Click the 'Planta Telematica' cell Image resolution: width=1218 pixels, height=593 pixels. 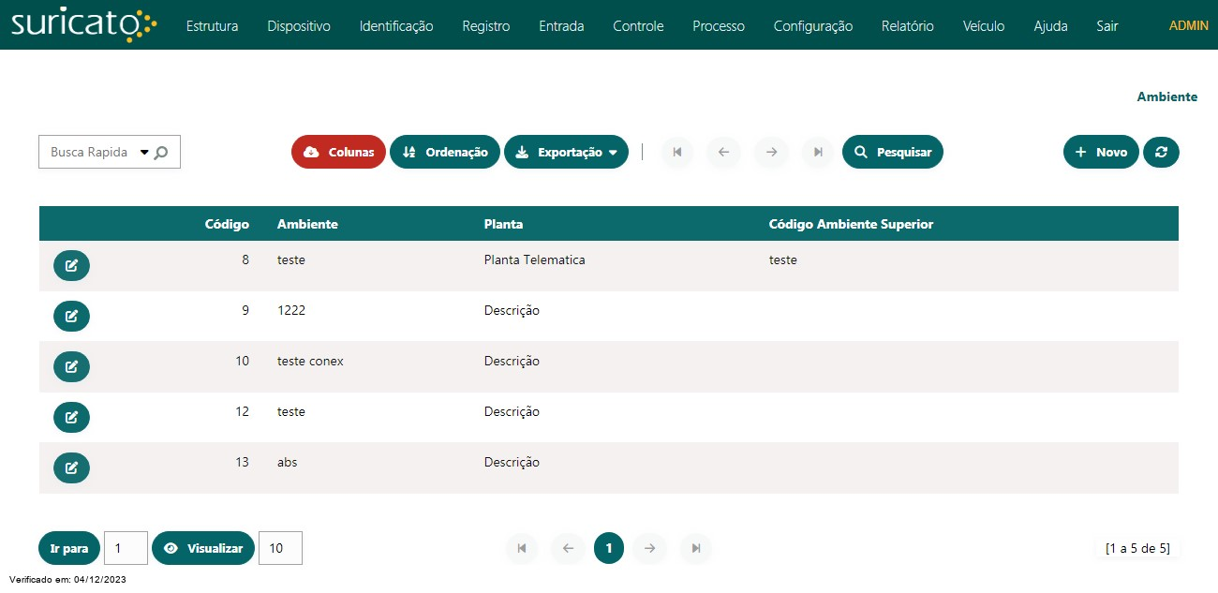pos(534,259)
